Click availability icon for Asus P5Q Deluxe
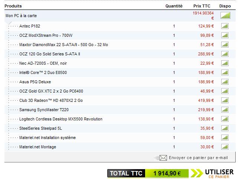Image resolution: width=239 pixels, height=184 pixels. point(225,82)
